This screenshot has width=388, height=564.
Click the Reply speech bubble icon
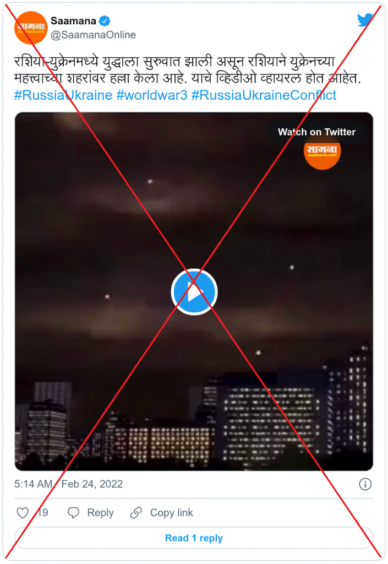[73, 513]
